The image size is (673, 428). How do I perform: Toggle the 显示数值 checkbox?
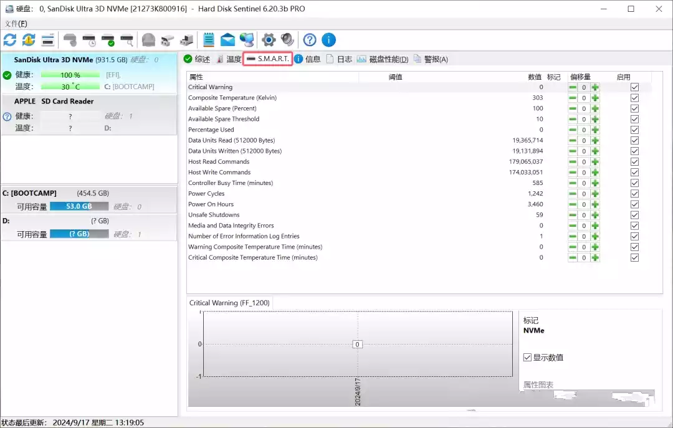pyautogui.click(x=528, y=358)
